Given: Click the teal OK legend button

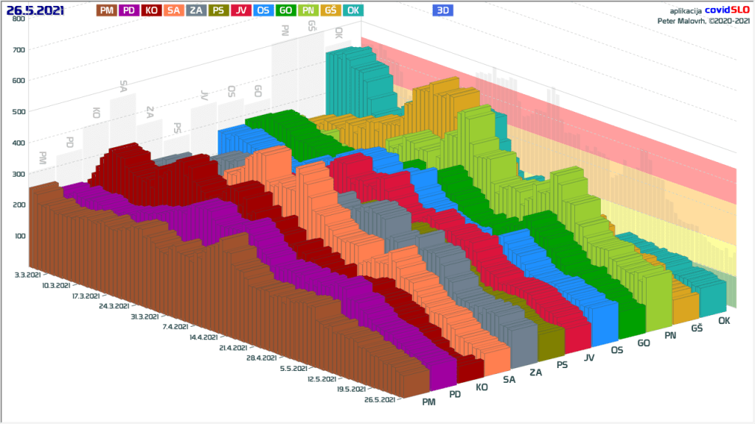Looking at the screenshot, I should [x=353, y=10].
